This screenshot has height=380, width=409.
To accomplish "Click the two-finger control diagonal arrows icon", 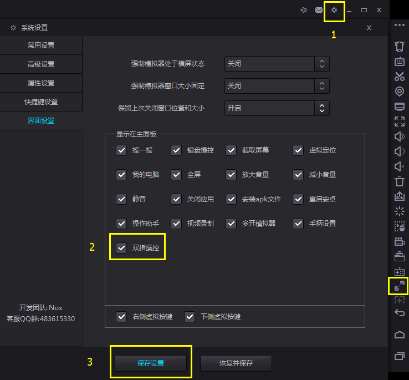I will 400,286.
